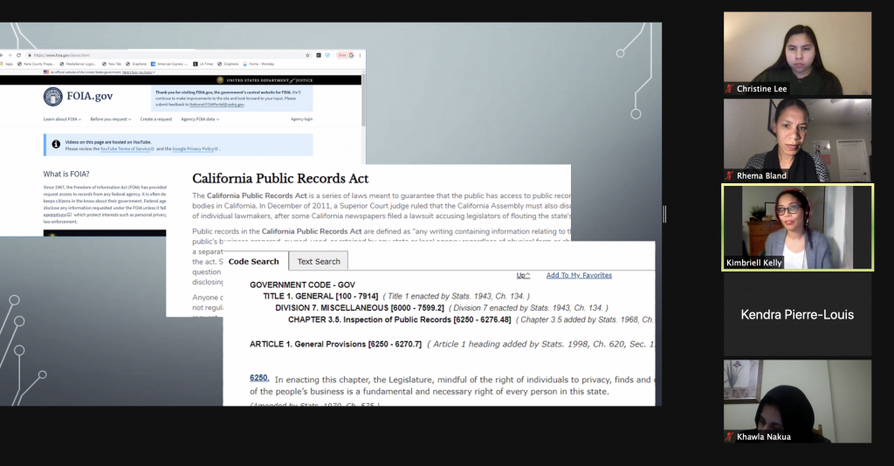Click the Add To My Favorites link
Viewport: 894px width, 466px height.
click(579, 275)
